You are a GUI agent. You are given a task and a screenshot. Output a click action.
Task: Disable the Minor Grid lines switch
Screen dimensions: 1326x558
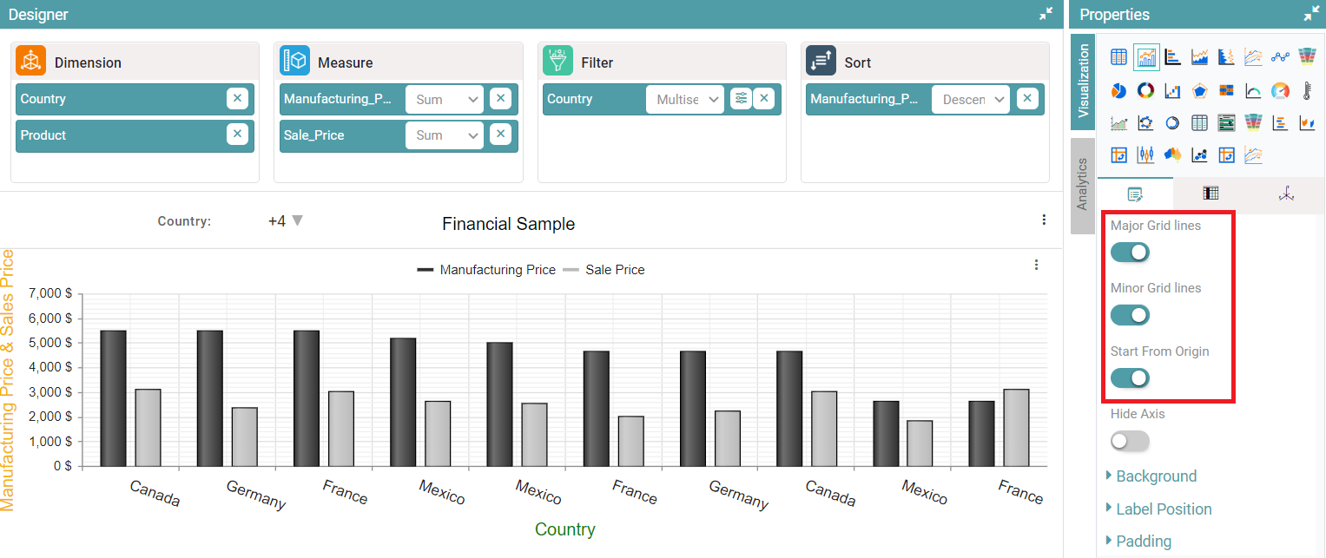(x=1130, y=315)
